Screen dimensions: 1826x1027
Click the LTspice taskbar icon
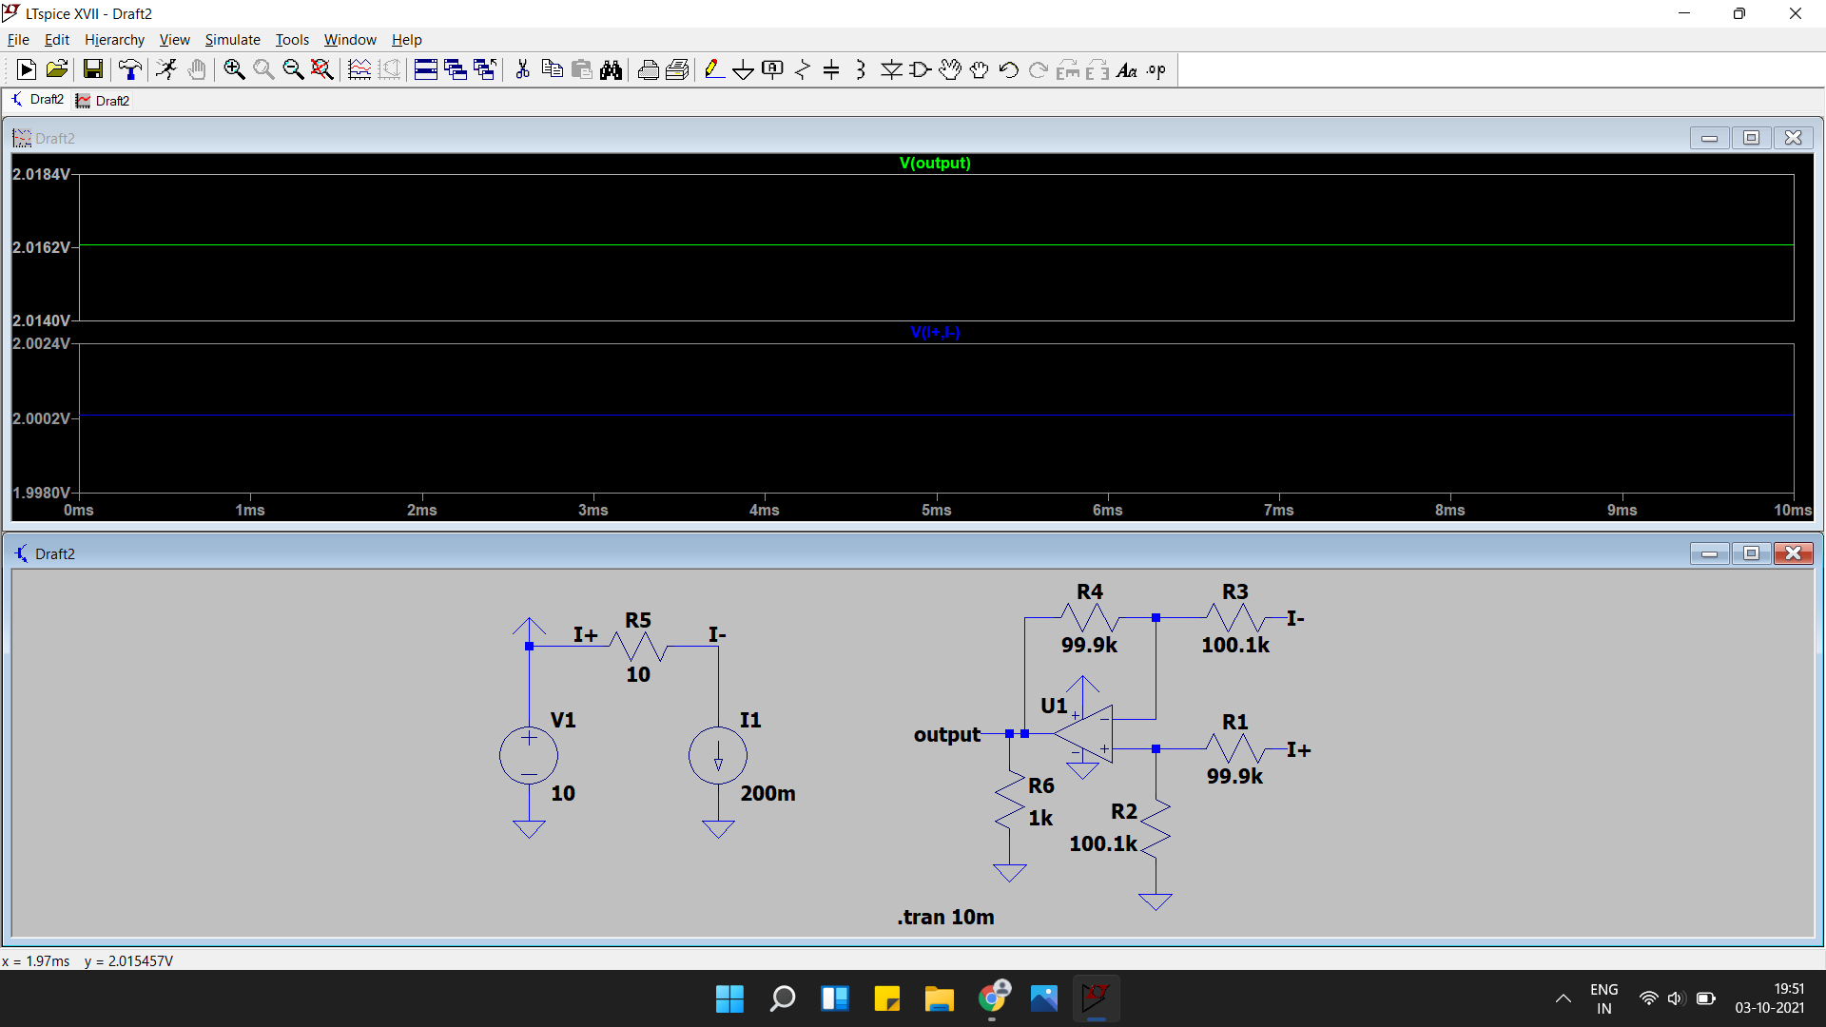1096,998
